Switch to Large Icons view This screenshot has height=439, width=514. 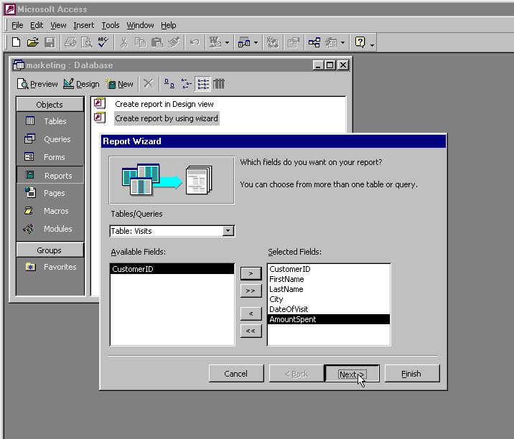click(x=169, y=84)
